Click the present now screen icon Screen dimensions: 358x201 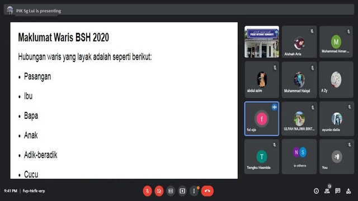pos(182,191)
